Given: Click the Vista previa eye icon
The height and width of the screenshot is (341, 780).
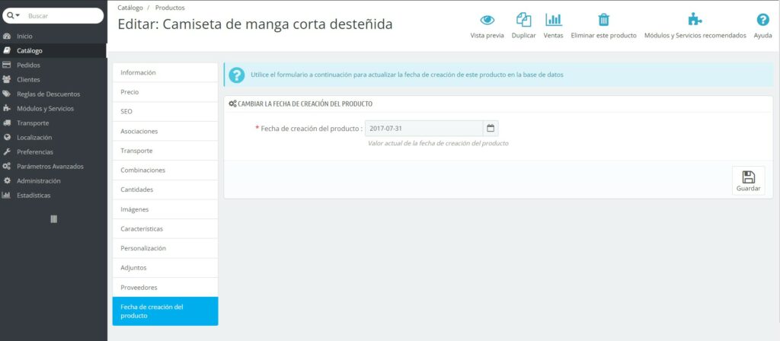Looking at the screenshot, I should [x=487, y=21].
